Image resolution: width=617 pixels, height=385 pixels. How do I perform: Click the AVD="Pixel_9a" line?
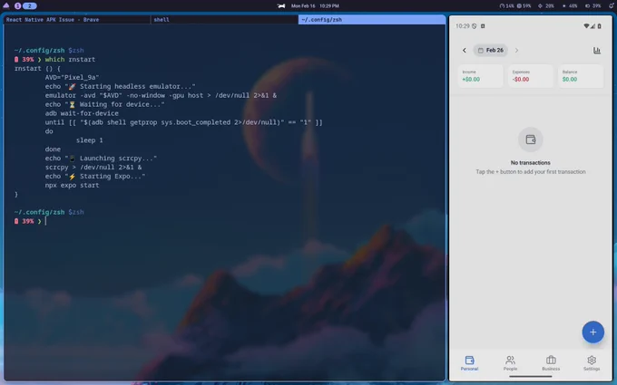pyautogui.click(x=72, y=77)
